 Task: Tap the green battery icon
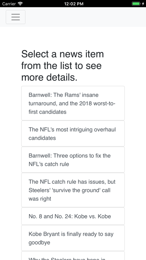pos(136,4)
